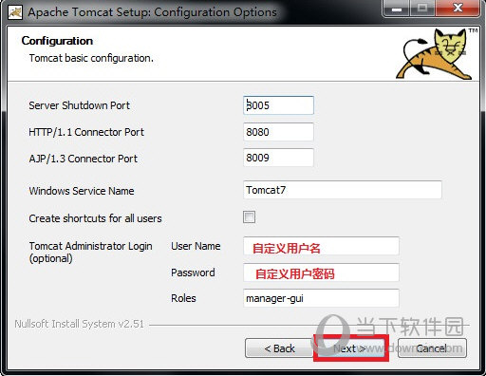Image resolution: width=486 pixels, height=376 pixels.
Task: Click the 'User Name' label
Action: click(196, 246)
